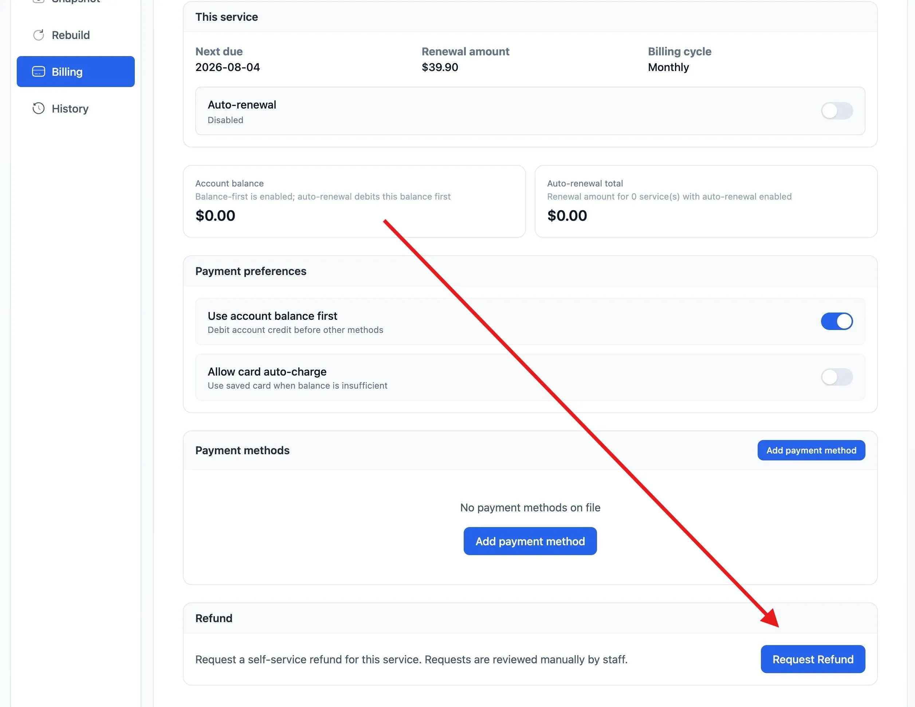Click the Auto-renewal total card
The height and width of the screenshot is (707, 915).
(706, 201)
